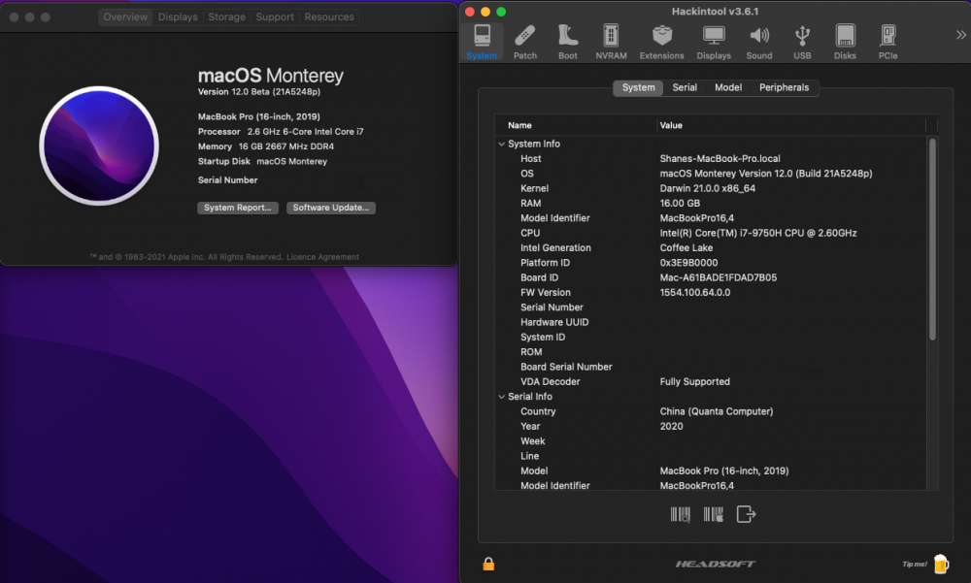Image resolution: width=971 pixels, height=583 pixels.
Task: Open the Patch tool in Hackintool
Action: 524,42
